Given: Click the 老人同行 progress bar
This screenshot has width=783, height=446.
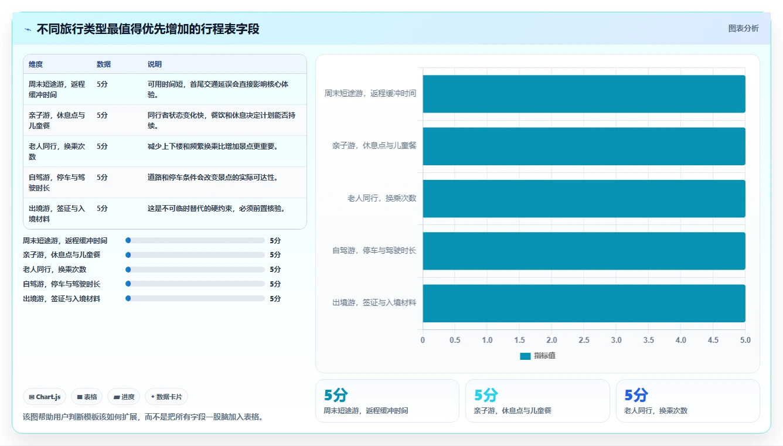Looking at the screenshot, I should 195,270.
